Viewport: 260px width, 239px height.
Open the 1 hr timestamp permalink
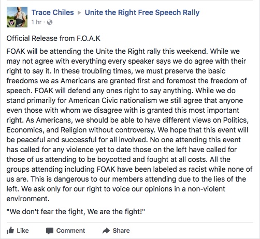point(36,22)
